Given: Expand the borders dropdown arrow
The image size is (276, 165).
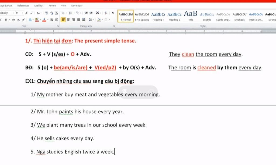Looking at the screenshot, I should click(x=109, y=20).
